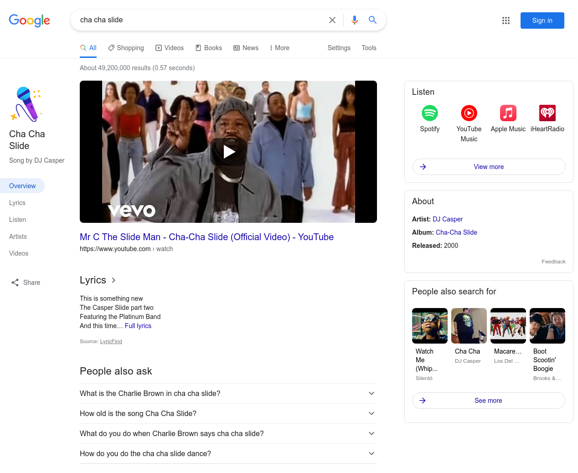Click See more under People also search for

pos(489,401)
